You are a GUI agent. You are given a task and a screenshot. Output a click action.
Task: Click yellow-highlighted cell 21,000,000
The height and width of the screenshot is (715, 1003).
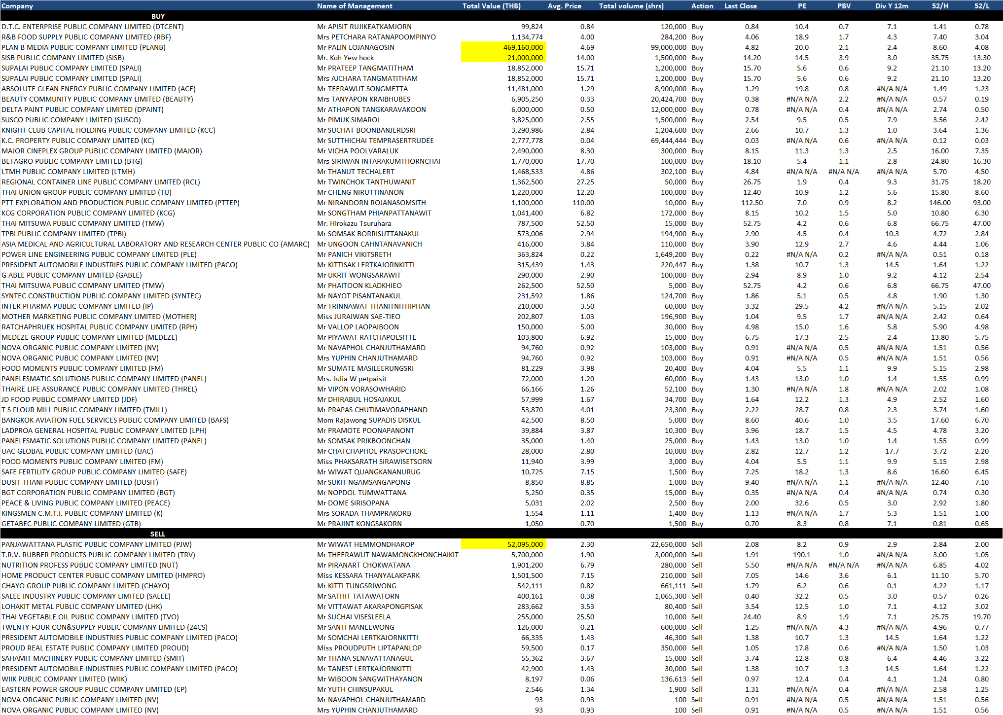pyautogui.click(x=503, y=58)
